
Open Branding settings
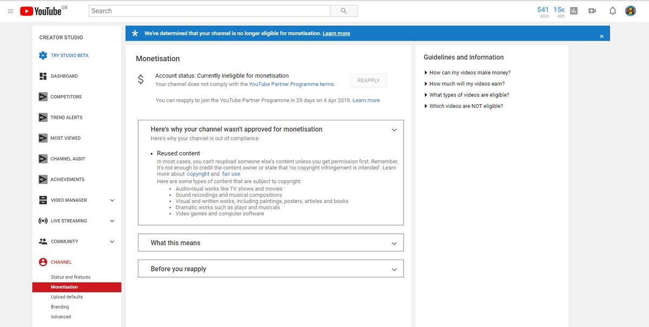[x=60, y=307]
